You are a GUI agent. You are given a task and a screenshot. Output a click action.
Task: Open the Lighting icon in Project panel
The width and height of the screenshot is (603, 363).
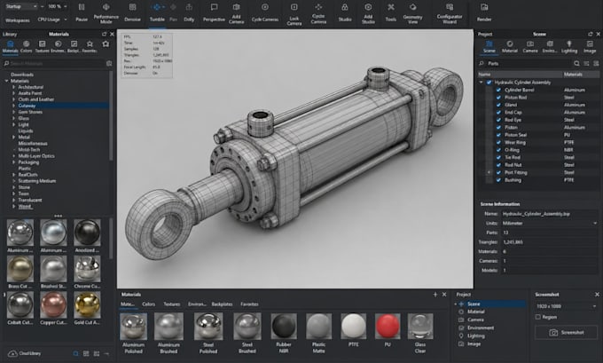point(569,43)
